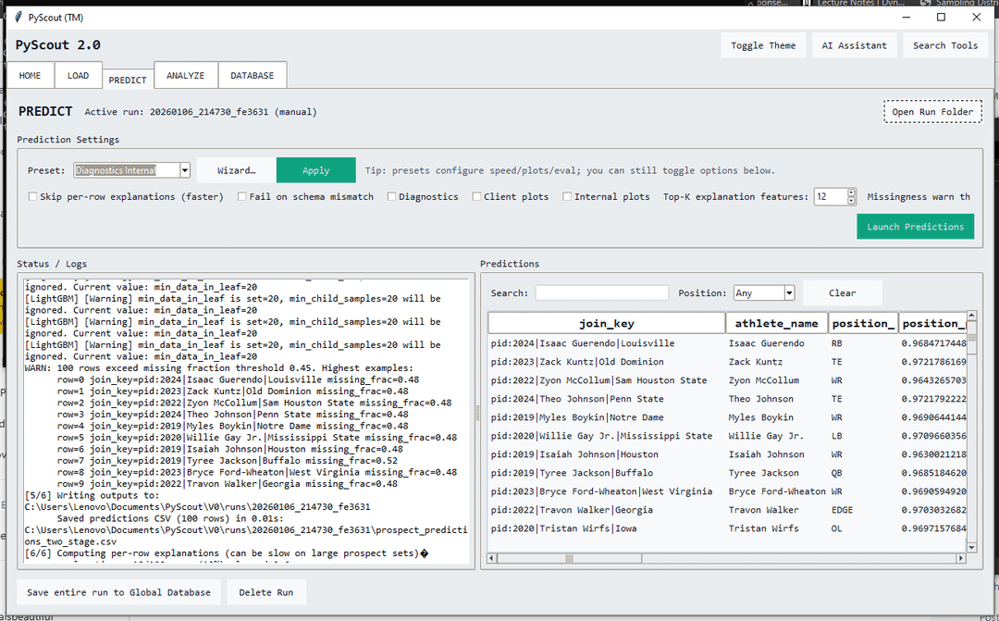Click Open Run Folder
The image size is (999, 621).
[931, 112]
